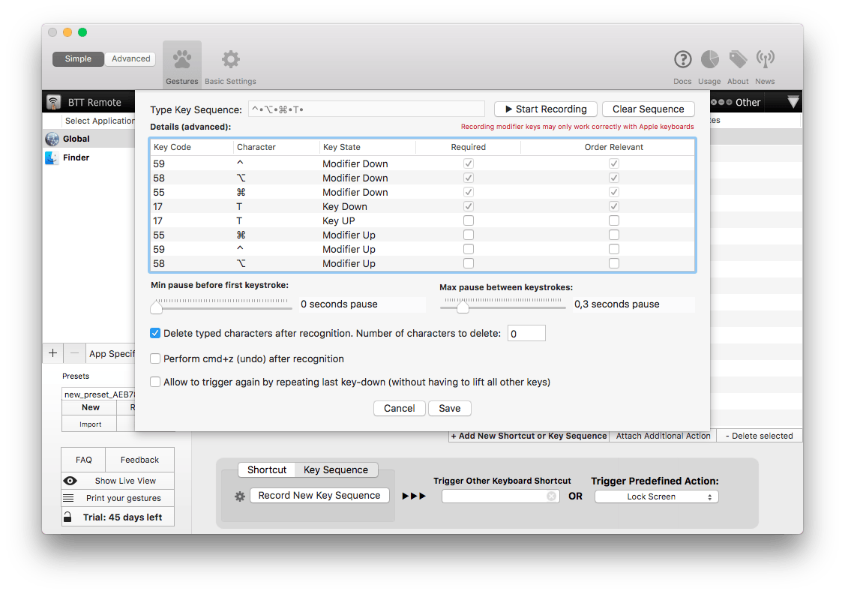Screen dimensions: 845x594
Task: Click Clear Sequence button
Action: (649, 109)
